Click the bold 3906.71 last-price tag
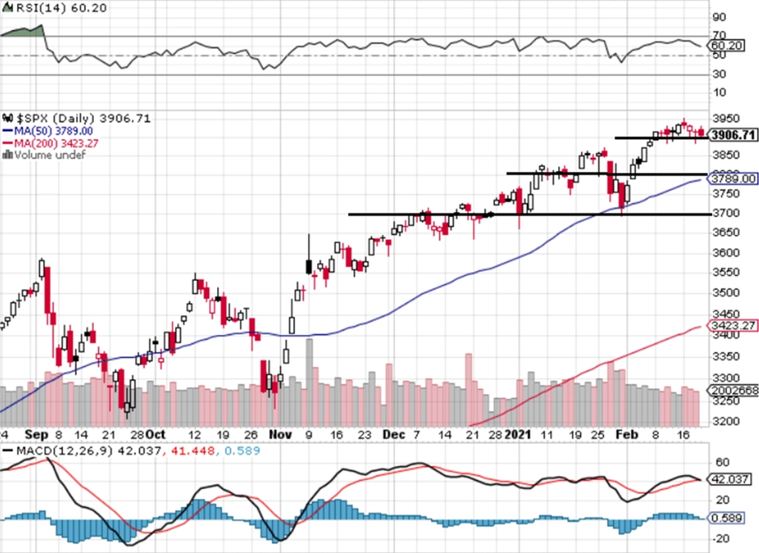This screenshot has height=553, width=759. 733,135
